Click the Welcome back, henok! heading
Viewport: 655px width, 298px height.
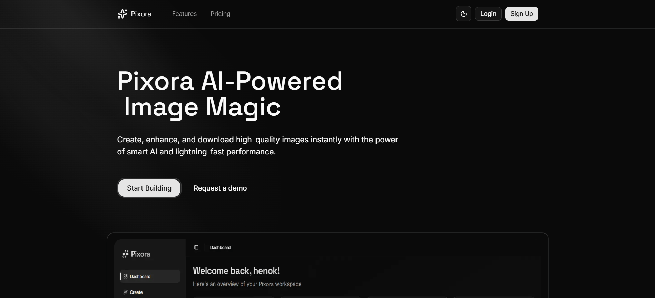236,271
